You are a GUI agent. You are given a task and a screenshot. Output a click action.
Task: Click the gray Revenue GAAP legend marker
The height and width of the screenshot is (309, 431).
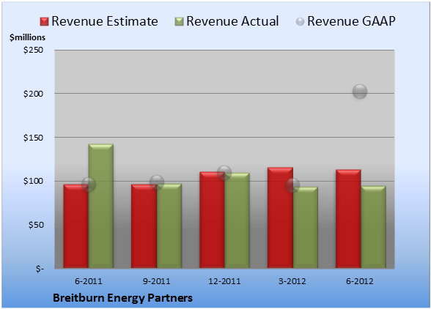(x=301, y=21)
